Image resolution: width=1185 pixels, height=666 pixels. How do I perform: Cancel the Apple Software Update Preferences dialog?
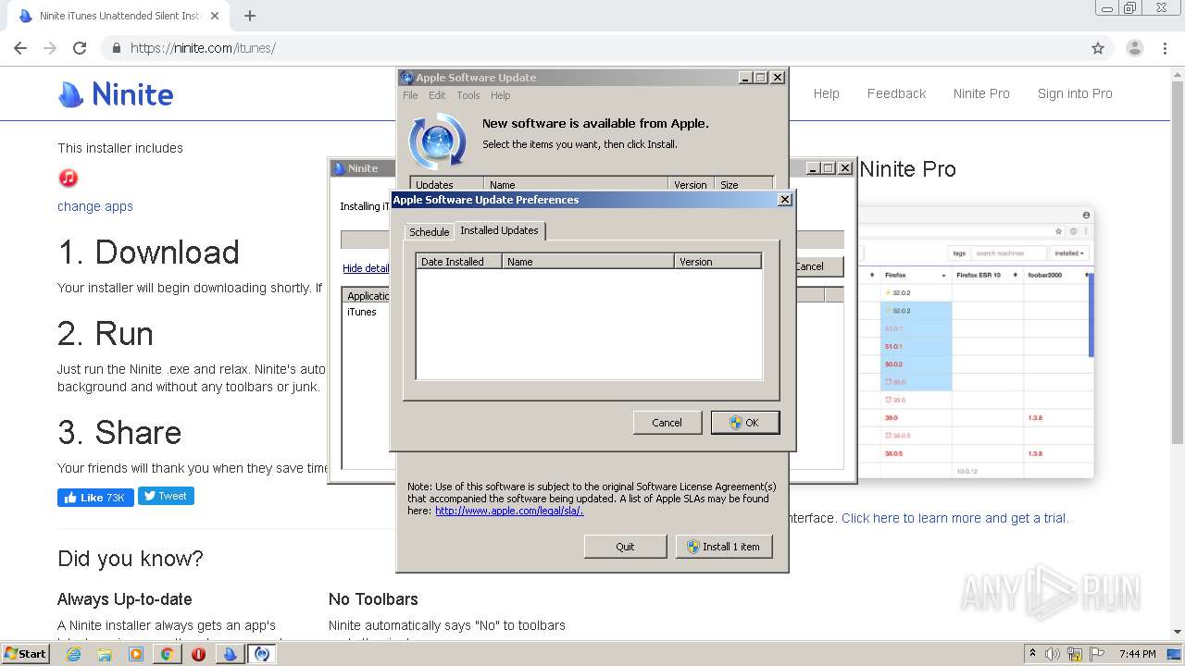(x=667, y=422)
